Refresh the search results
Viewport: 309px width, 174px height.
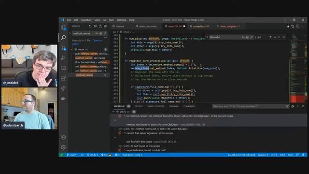point(90,26)
